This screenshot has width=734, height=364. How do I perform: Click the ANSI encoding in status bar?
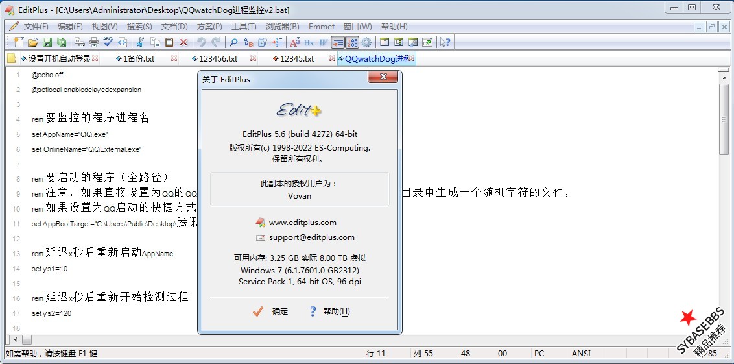(x=582, y=353)
